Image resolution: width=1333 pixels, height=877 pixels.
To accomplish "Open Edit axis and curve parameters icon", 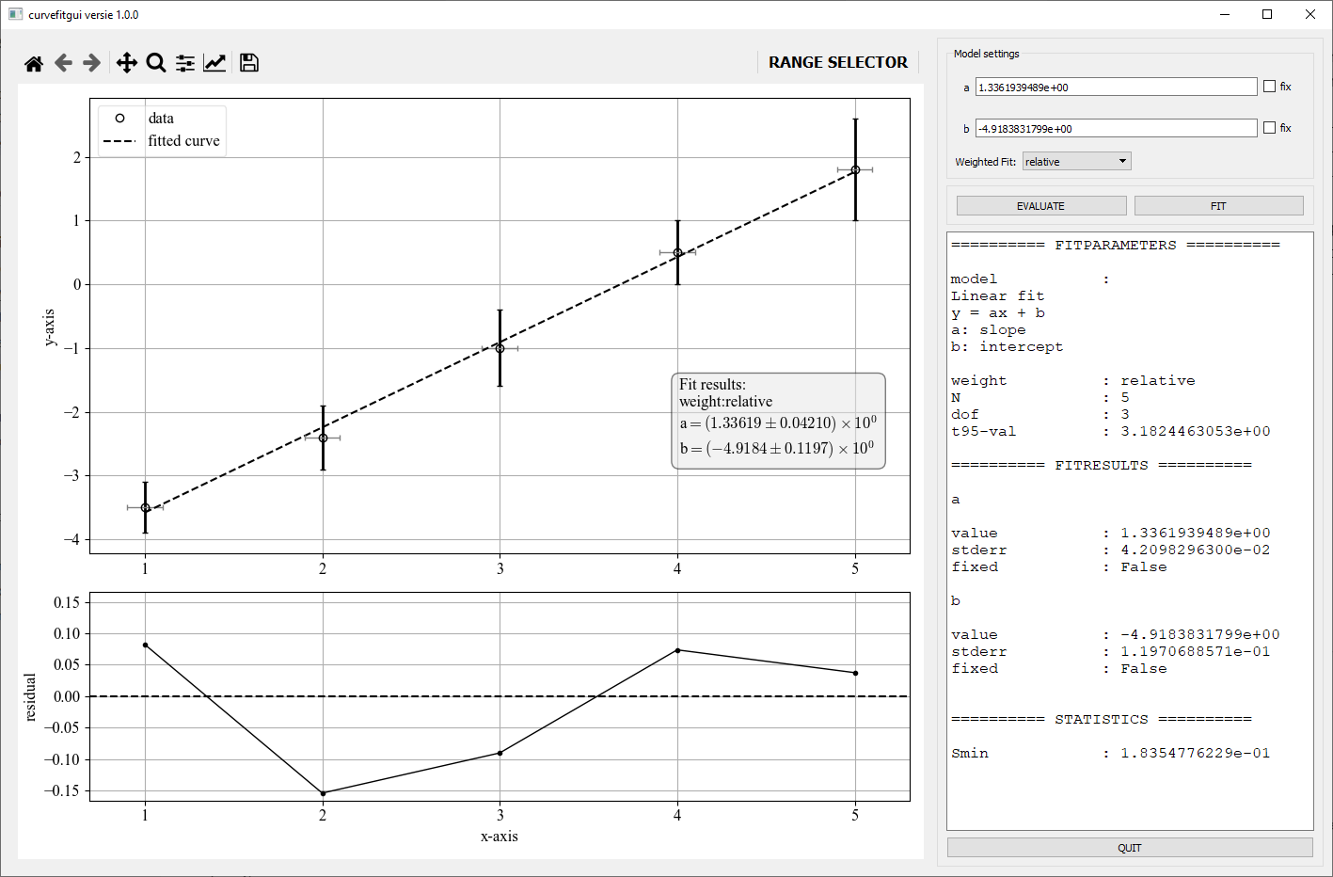I will point(214,63).
